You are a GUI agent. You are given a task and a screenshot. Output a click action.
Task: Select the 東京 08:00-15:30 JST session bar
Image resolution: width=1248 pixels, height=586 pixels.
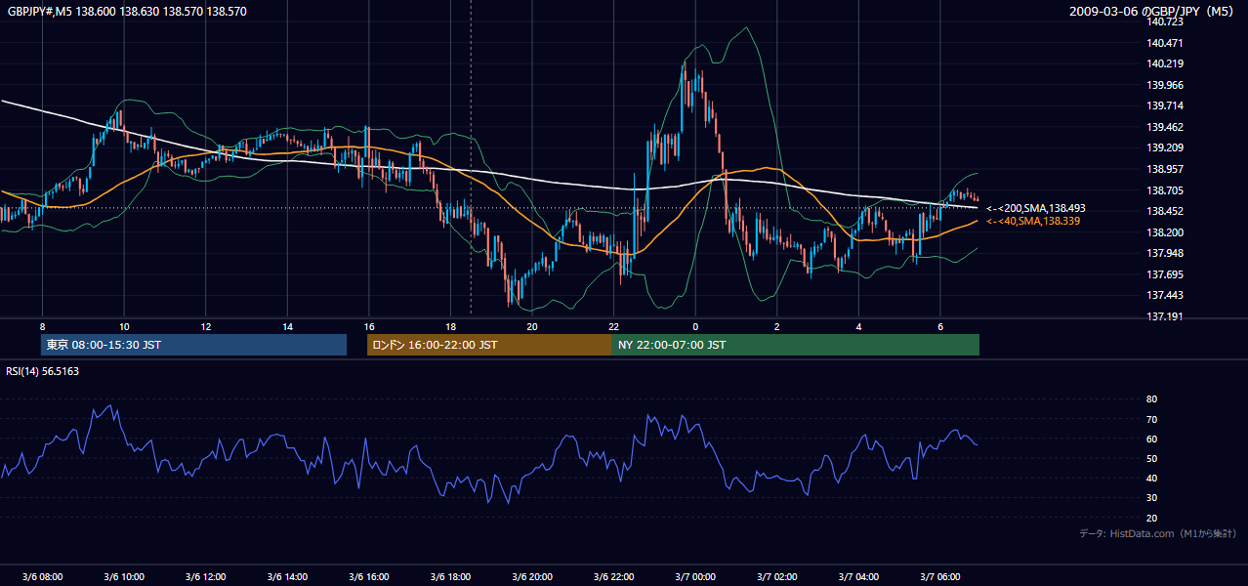coord(193,345)
